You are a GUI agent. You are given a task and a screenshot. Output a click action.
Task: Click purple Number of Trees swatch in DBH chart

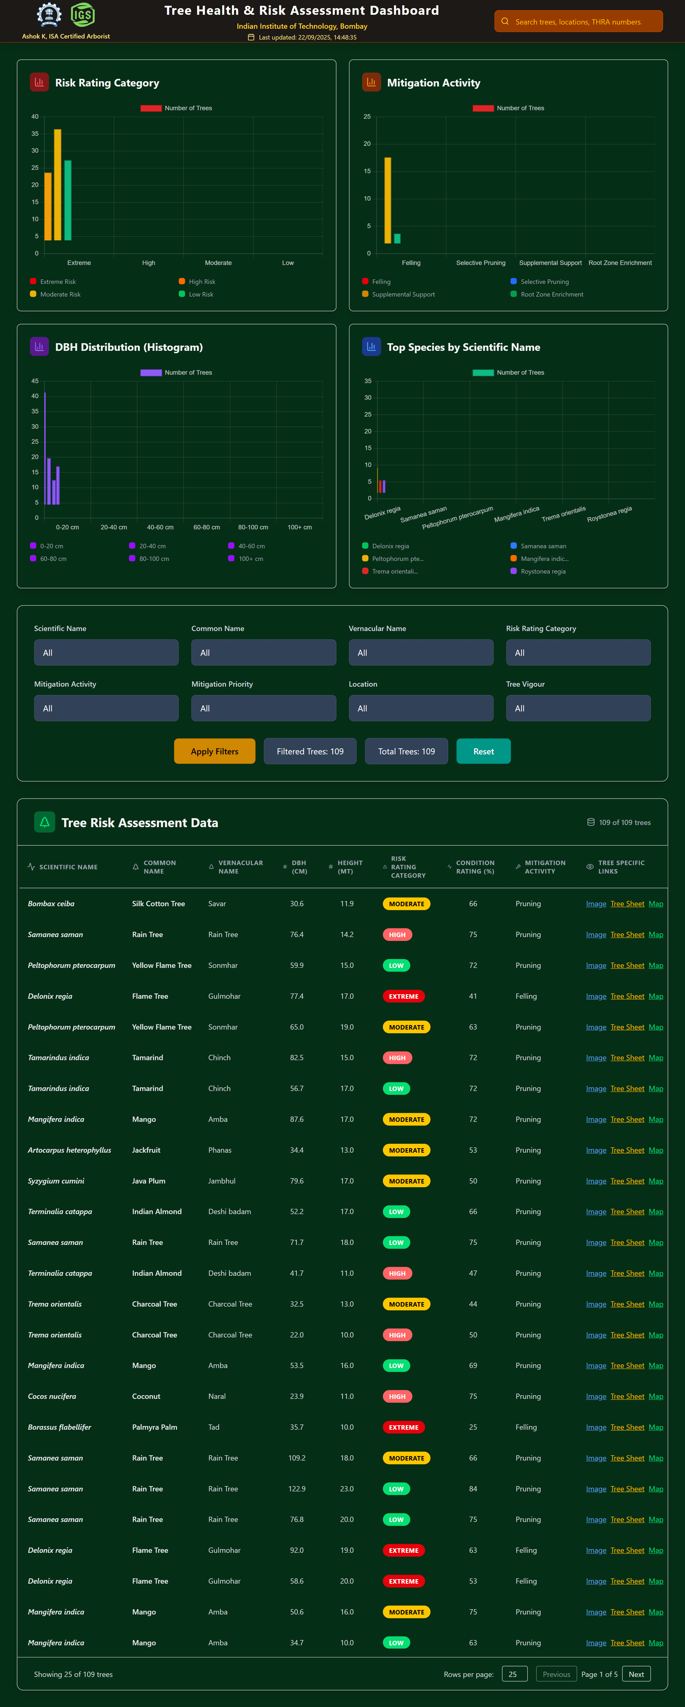[x=151, y=372]
